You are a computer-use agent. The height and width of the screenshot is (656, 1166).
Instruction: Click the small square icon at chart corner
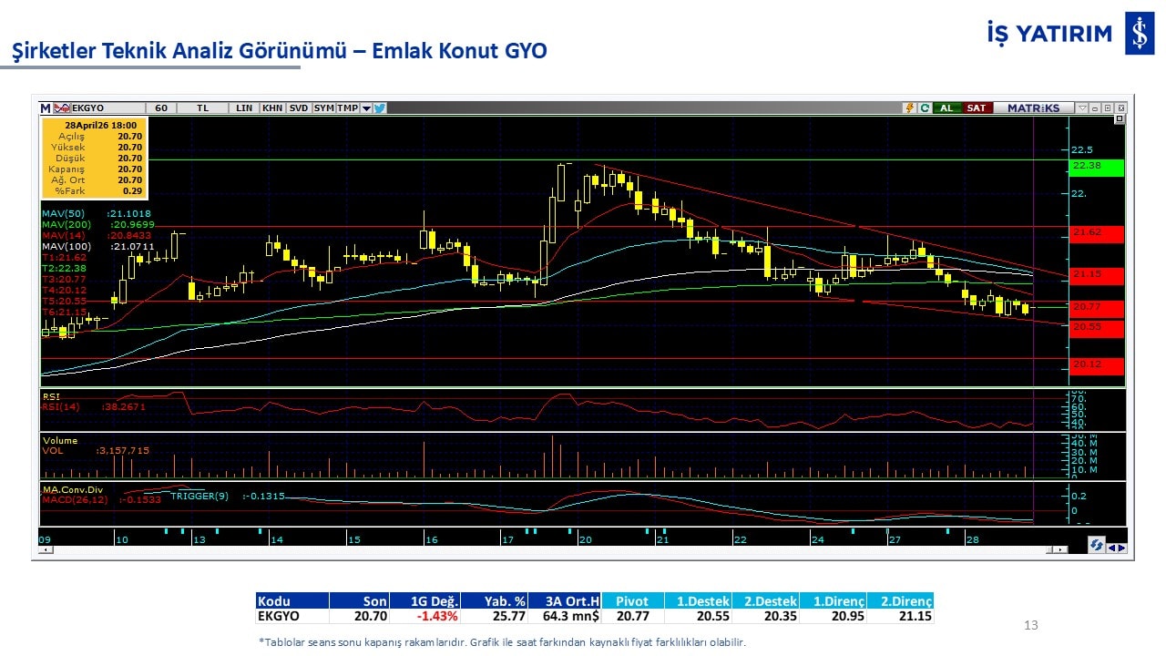1120,119
